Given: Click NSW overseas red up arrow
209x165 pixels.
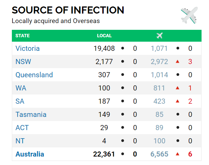Looking at the screenshot, I should click(177, 61).
